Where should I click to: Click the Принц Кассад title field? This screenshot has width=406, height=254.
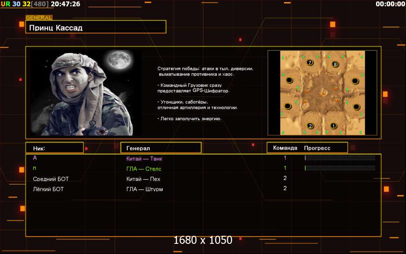[x=96, y=28]
